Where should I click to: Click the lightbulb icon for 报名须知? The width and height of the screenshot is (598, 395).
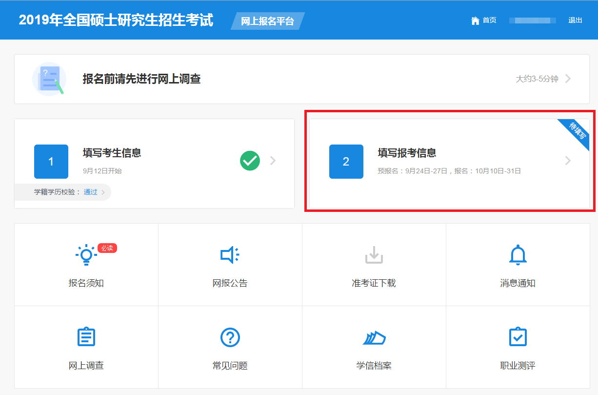coord(86,255)
